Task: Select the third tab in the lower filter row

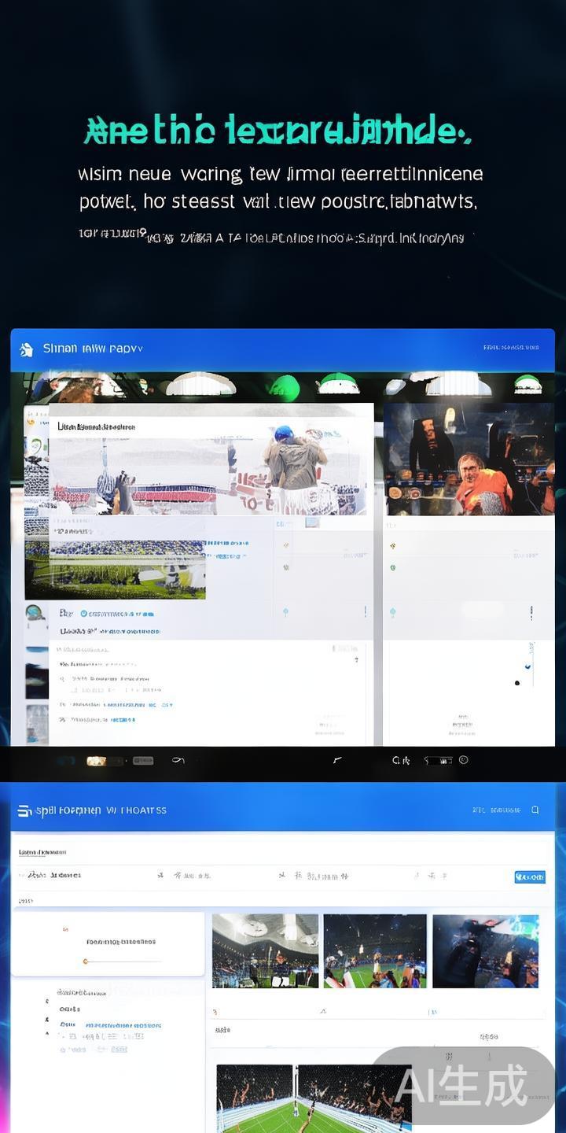Action: pos(314,875)
